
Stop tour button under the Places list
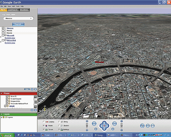[36, 110]
